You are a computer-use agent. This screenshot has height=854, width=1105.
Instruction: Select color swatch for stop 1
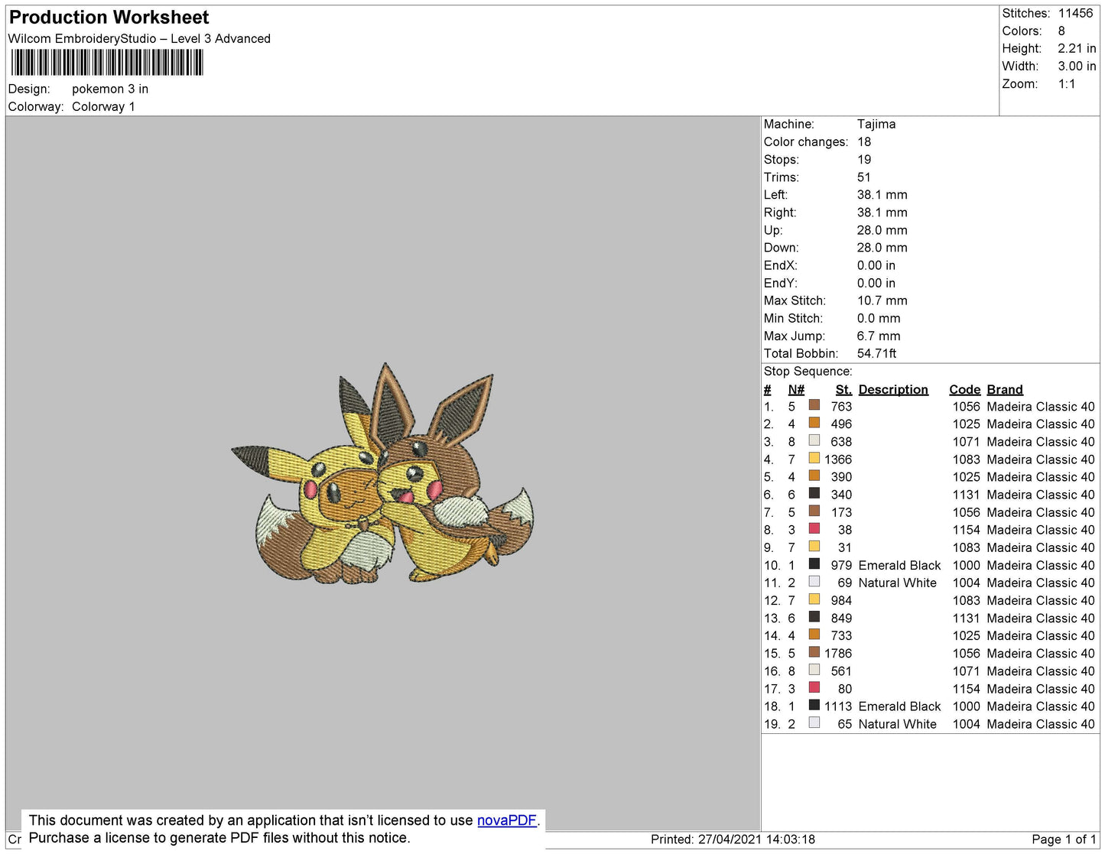pyautogui.click(x=814, y=405)
